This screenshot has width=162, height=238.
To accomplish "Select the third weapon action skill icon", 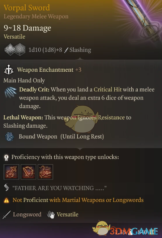I will click(45, 172).
